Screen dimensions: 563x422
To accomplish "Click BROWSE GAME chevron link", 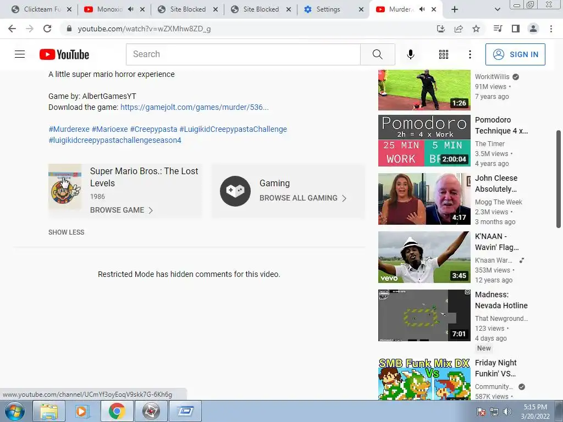I will [122, 210].
